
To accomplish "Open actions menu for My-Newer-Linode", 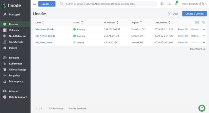I will 203,29.
